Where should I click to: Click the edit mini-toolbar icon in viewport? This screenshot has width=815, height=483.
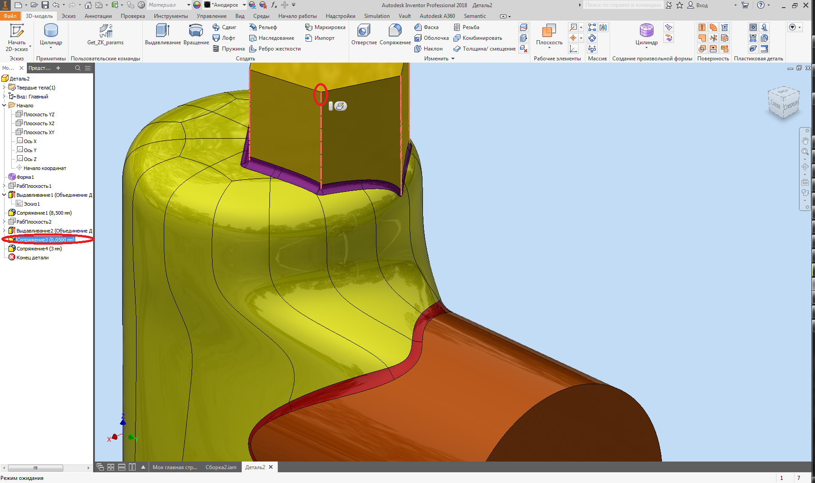[340, 106]
